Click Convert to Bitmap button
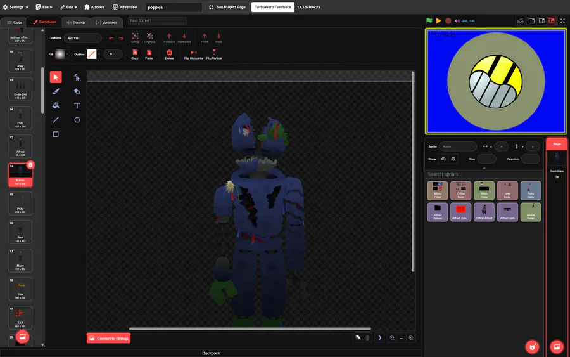This screenshot has width=570, height=357. tap(109, 338)
